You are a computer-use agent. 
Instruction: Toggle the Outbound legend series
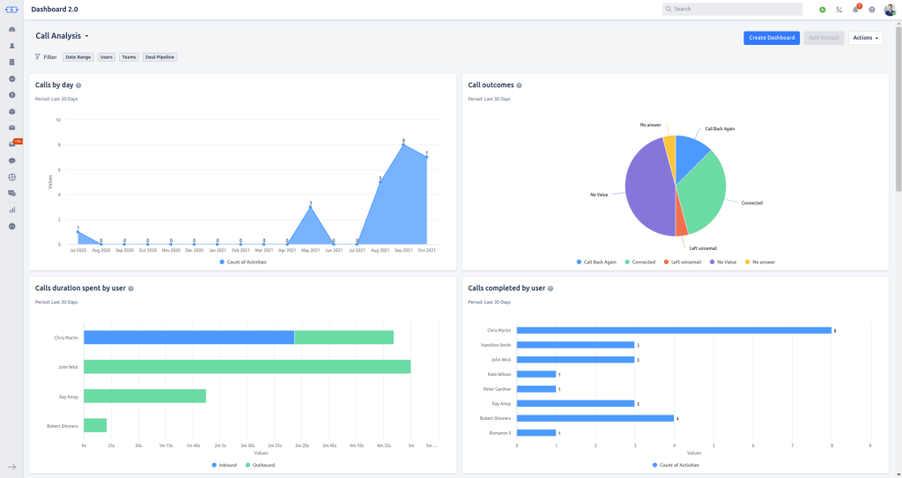pos(260,465)
